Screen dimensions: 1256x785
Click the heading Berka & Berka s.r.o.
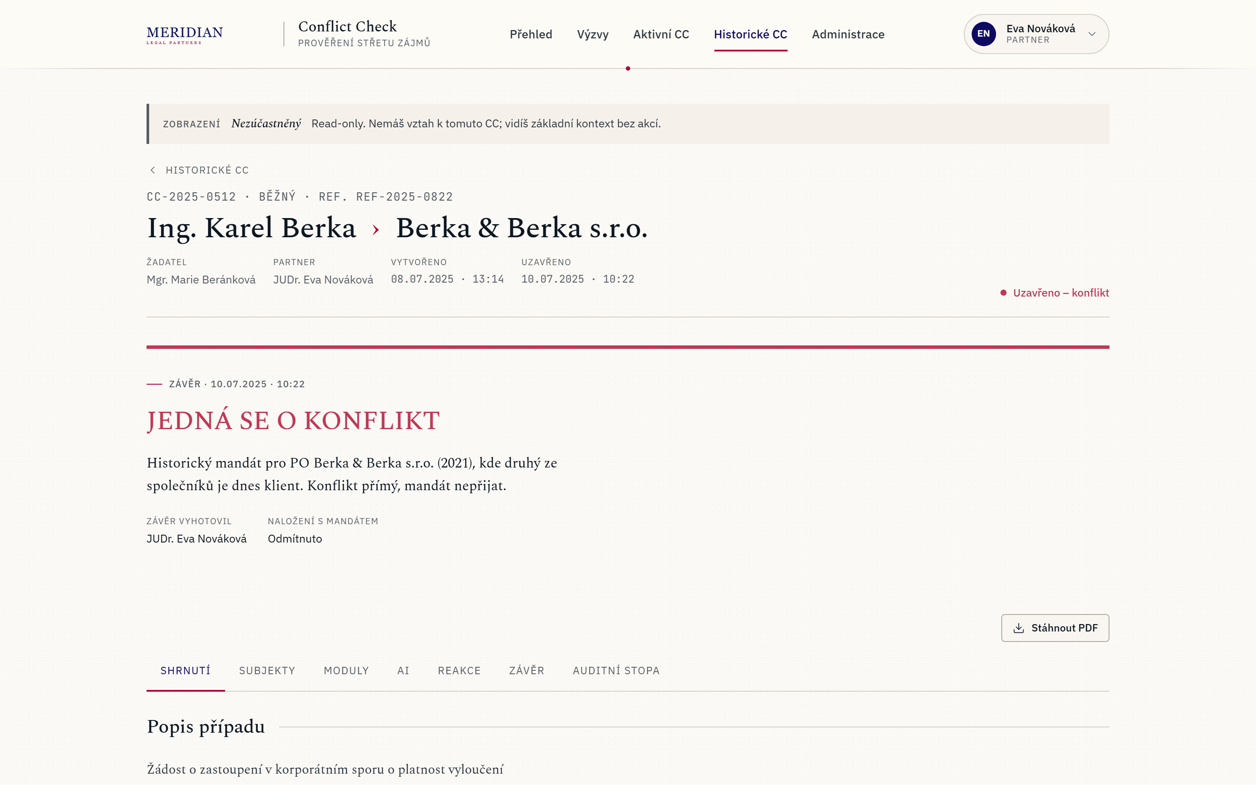[x=521, y=229]
